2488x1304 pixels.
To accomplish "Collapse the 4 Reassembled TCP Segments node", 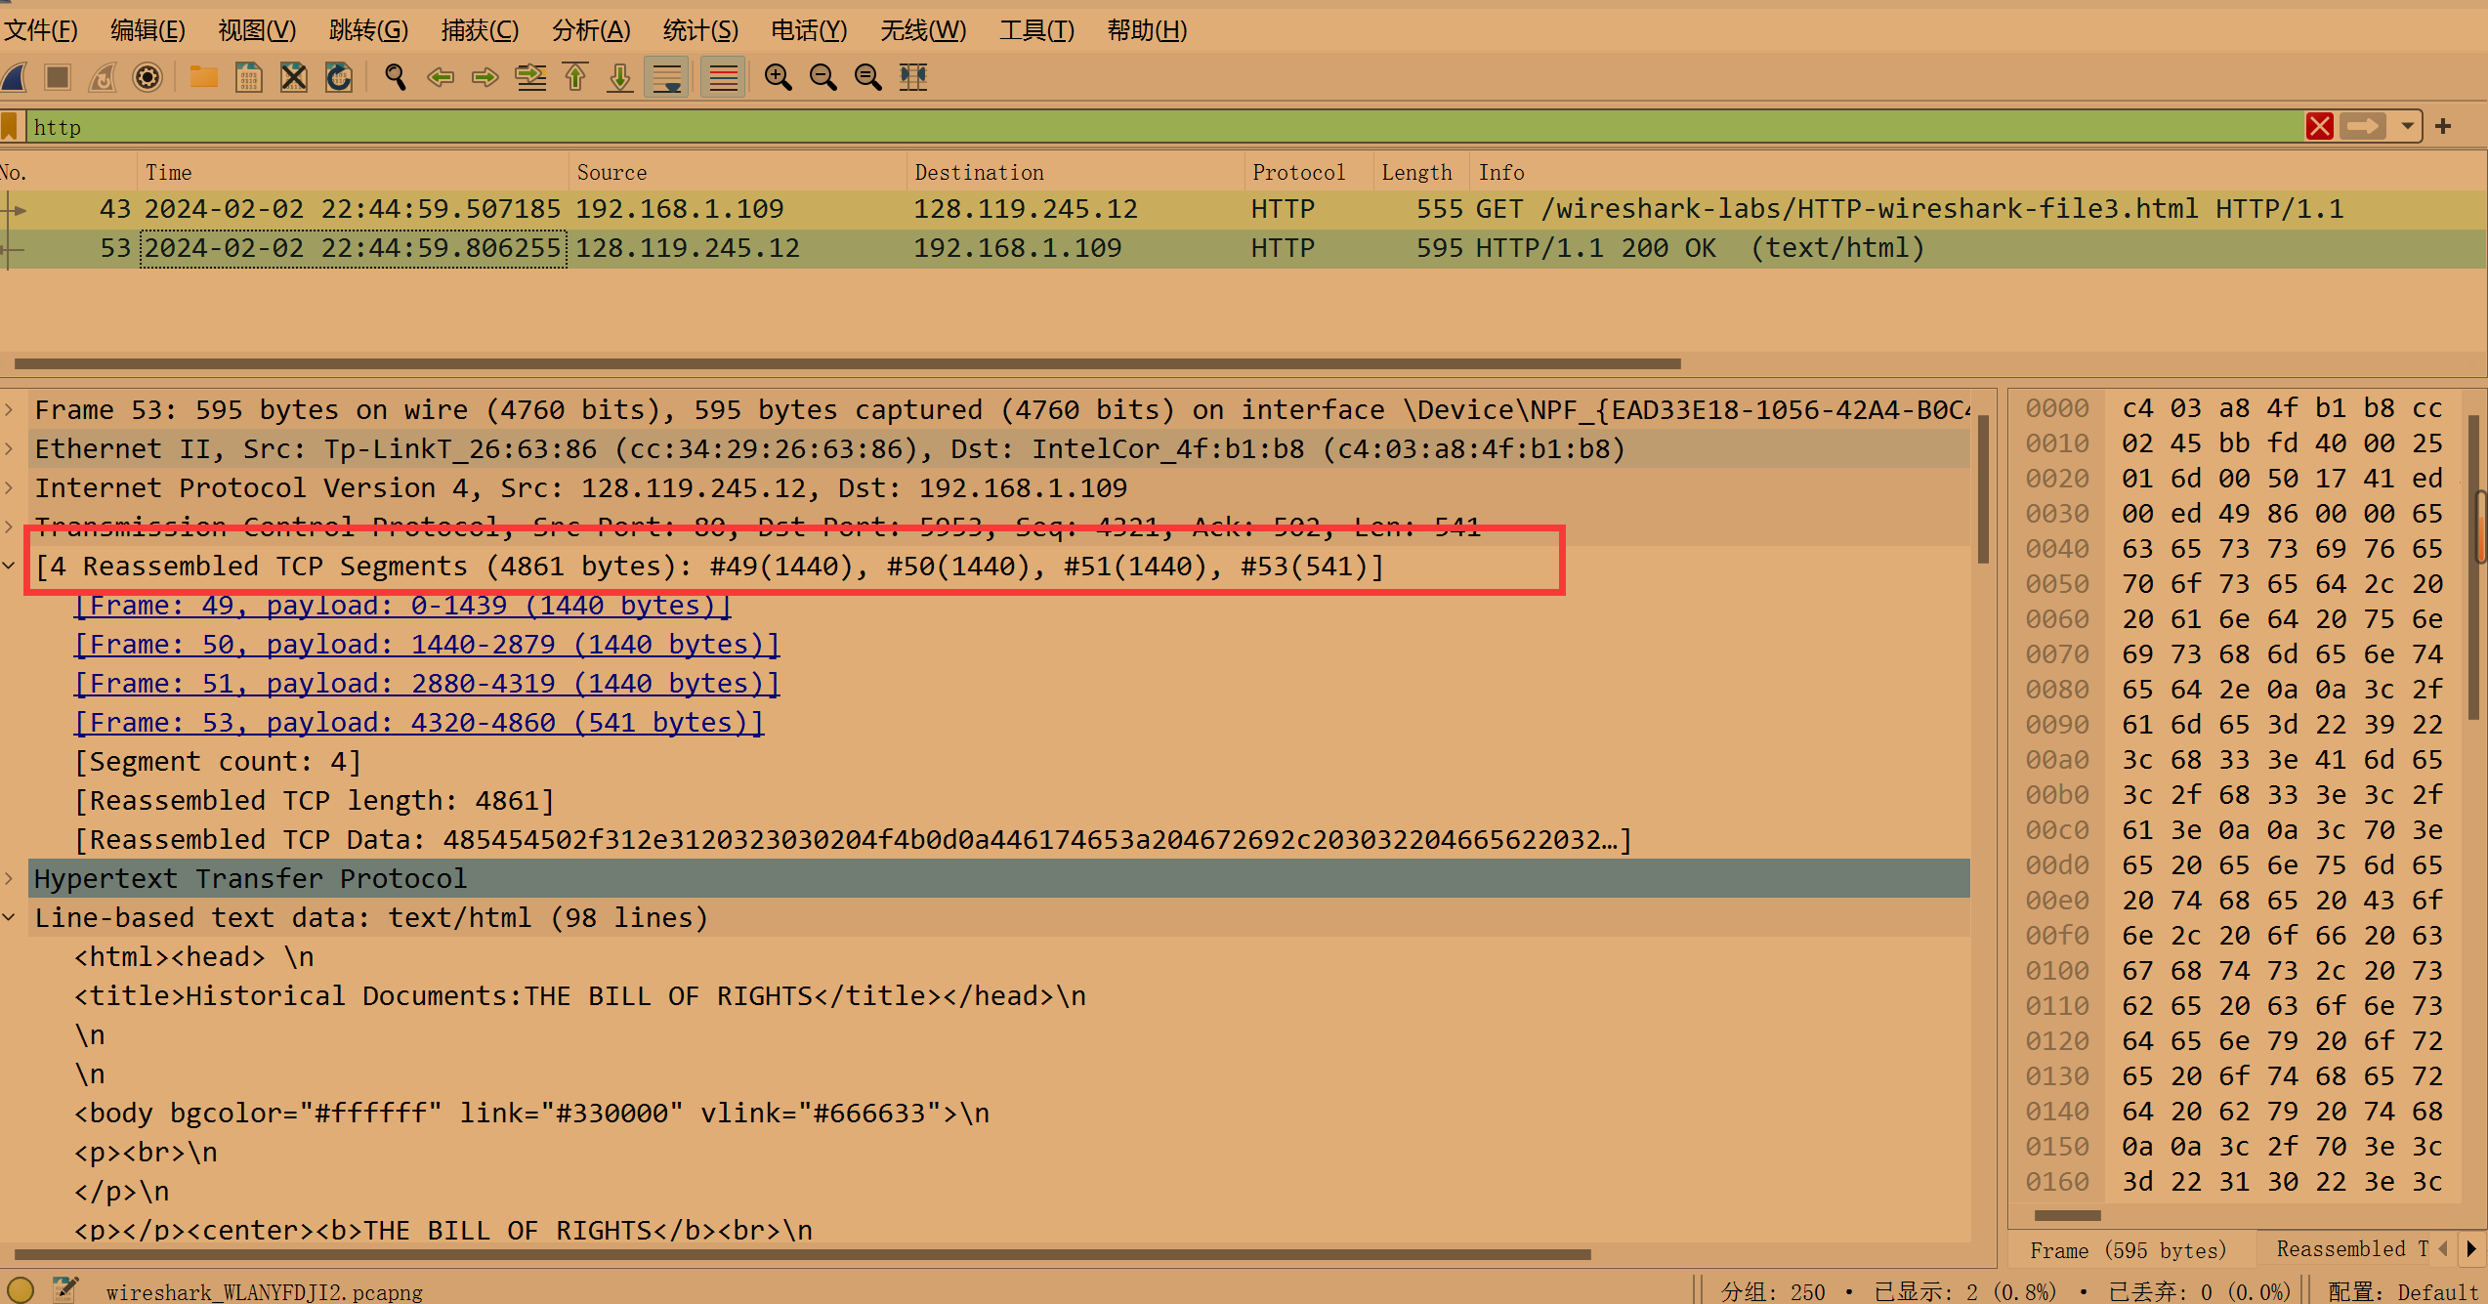I will click(x=9, y=566).
